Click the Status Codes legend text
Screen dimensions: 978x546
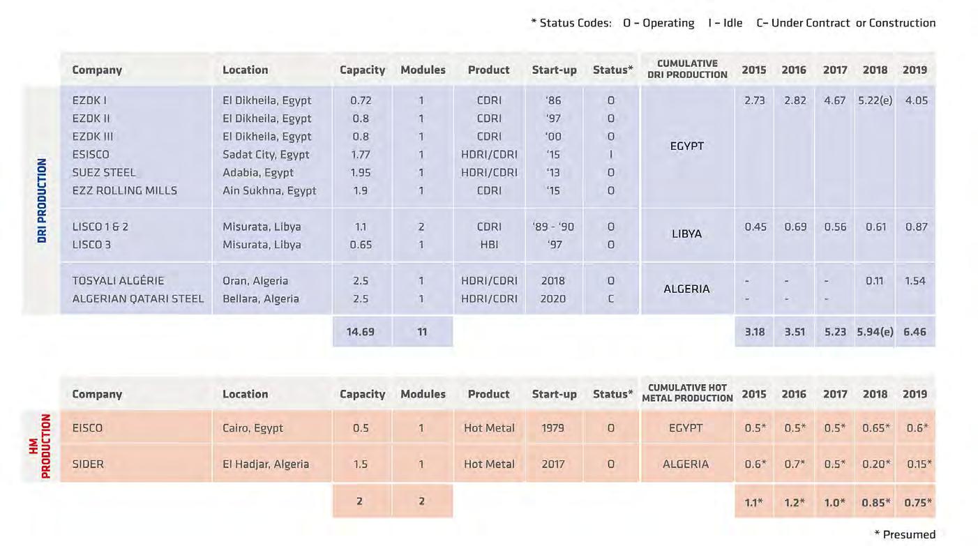pyautogui.click(x=733, y=23)
